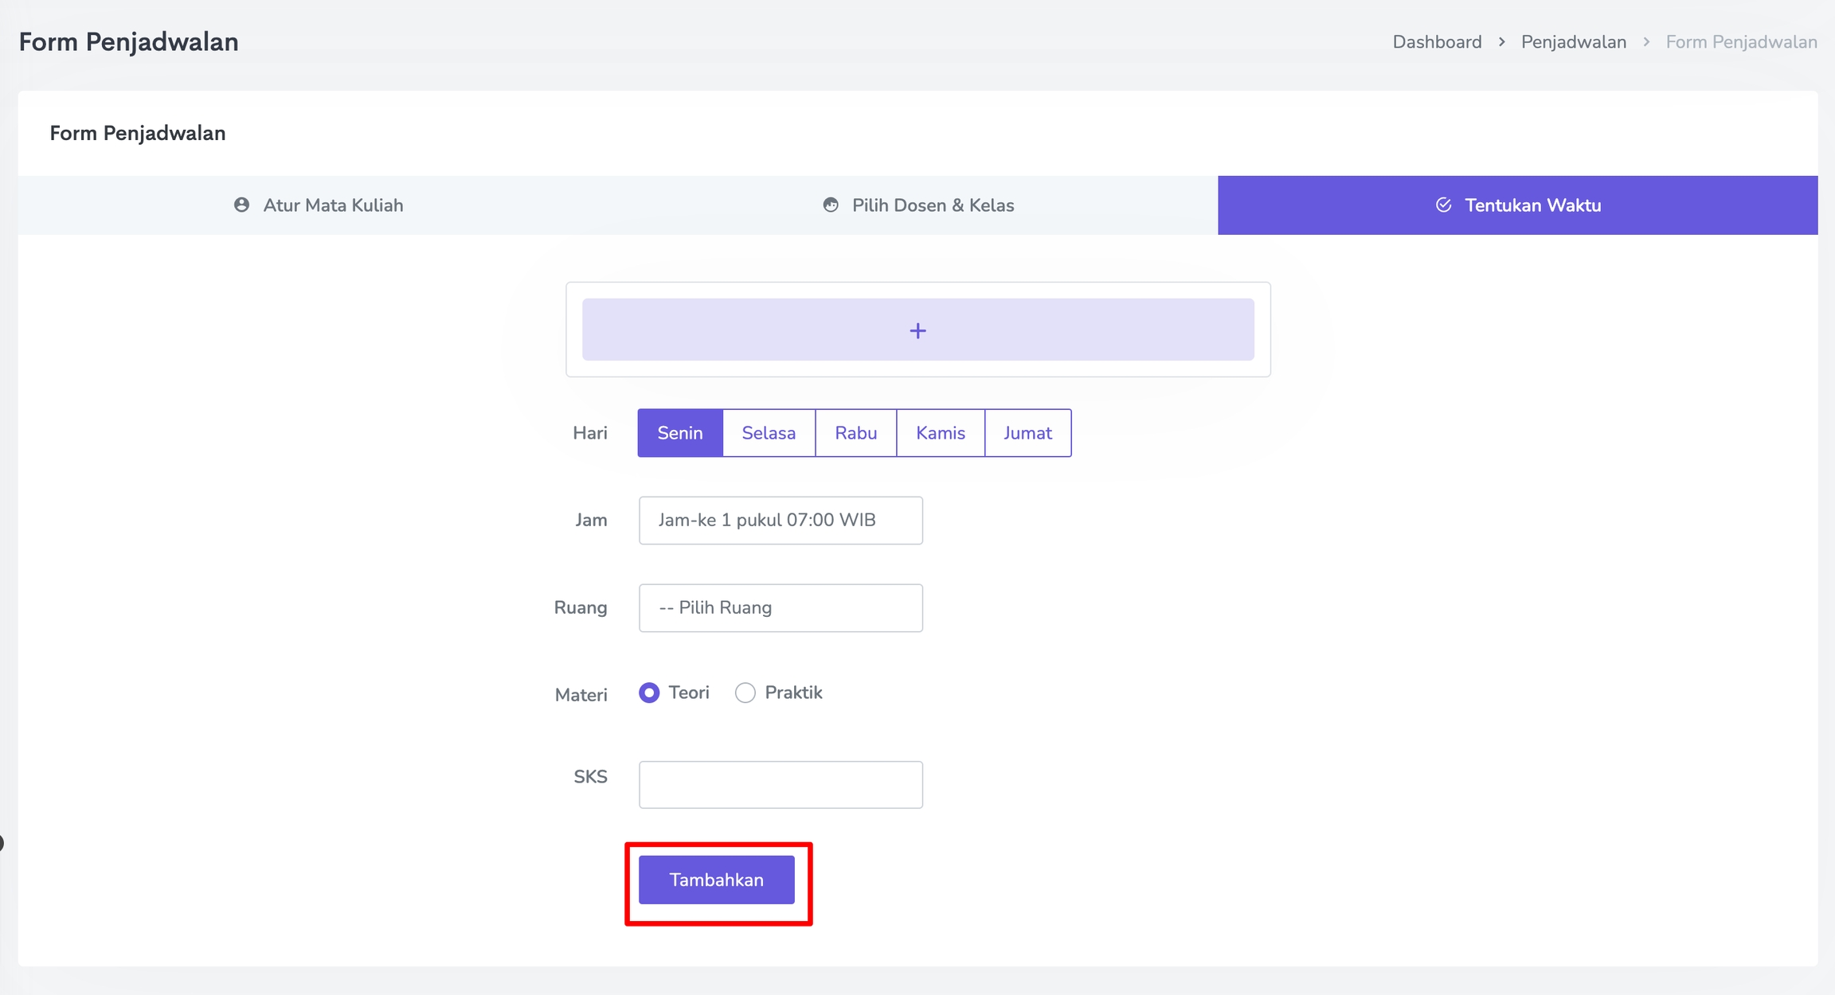Pick Kamis in the Hari selector

point(940,433)
